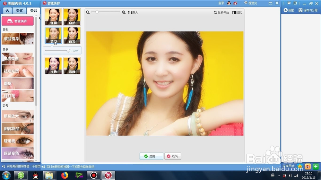Click the zoom out magnifier icon

pyautogui.click(x=88, y=12)
